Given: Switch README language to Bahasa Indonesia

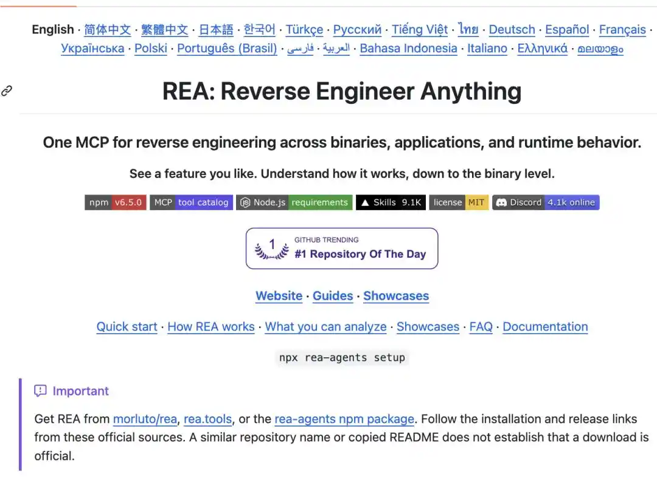Looking at the screenshot, I should point(409,49).
